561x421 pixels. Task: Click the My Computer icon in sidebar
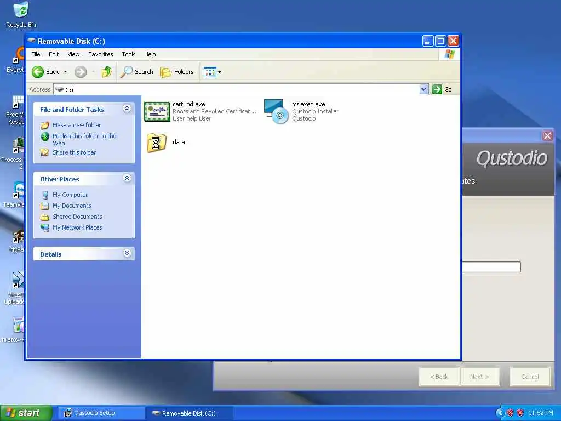pyautogui.click(x=45, y=195)
